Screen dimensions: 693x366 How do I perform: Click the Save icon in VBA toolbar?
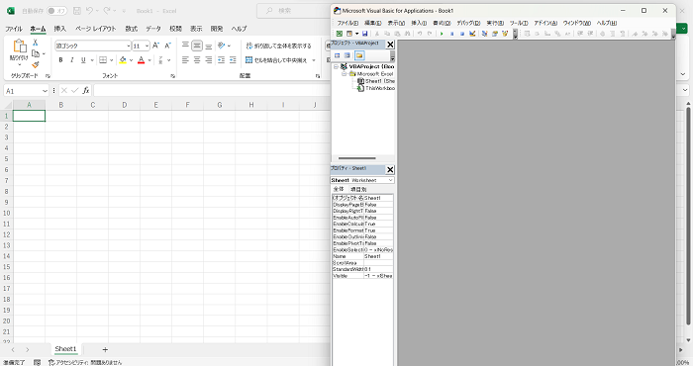point(364,34)
